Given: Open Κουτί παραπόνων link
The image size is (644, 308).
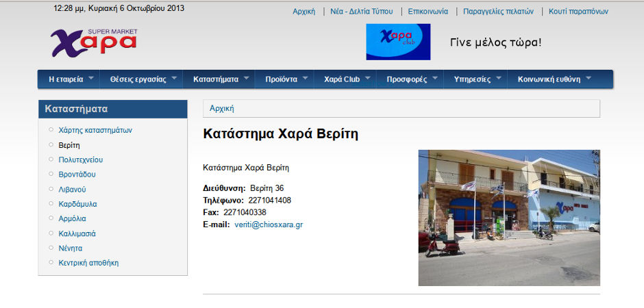Looking at the screenshot, I should point(579,12).
